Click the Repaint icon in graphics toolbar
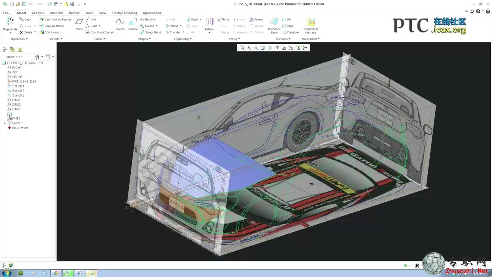Screen dimensions: 492x277 [x=263, y=48]
